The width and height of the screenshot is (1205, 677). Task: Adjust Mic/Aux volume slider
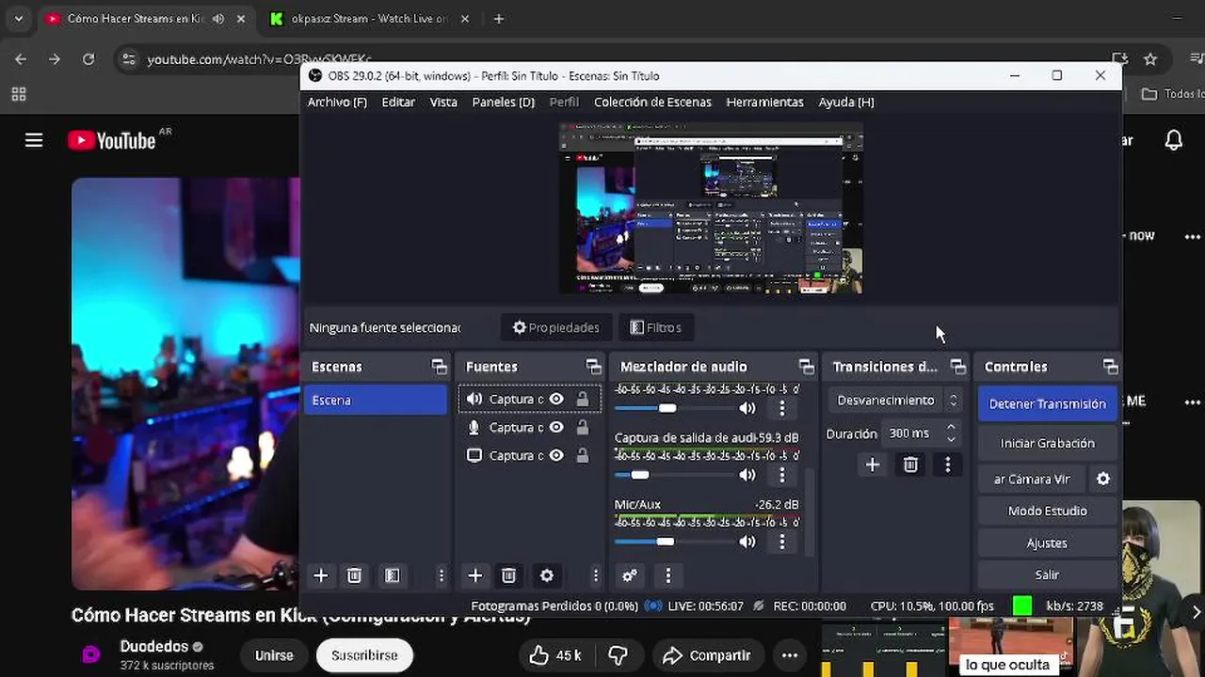point(673,542)
